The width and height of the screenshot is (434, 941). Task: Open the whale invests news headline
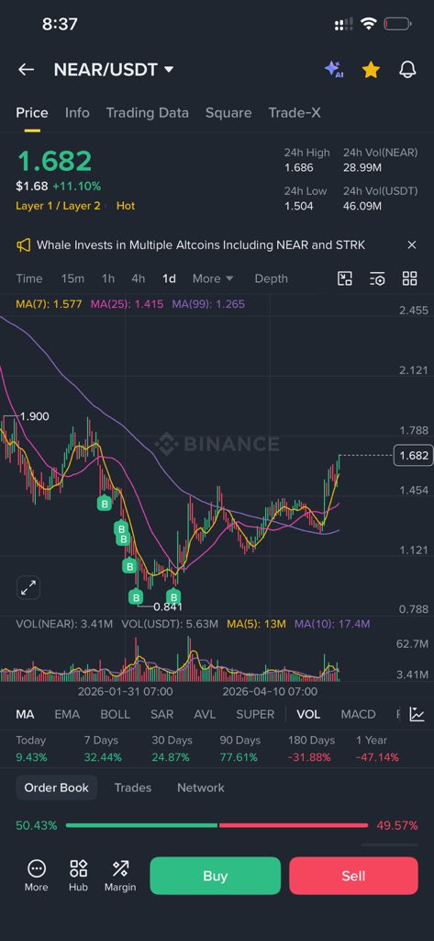point(201,244)
